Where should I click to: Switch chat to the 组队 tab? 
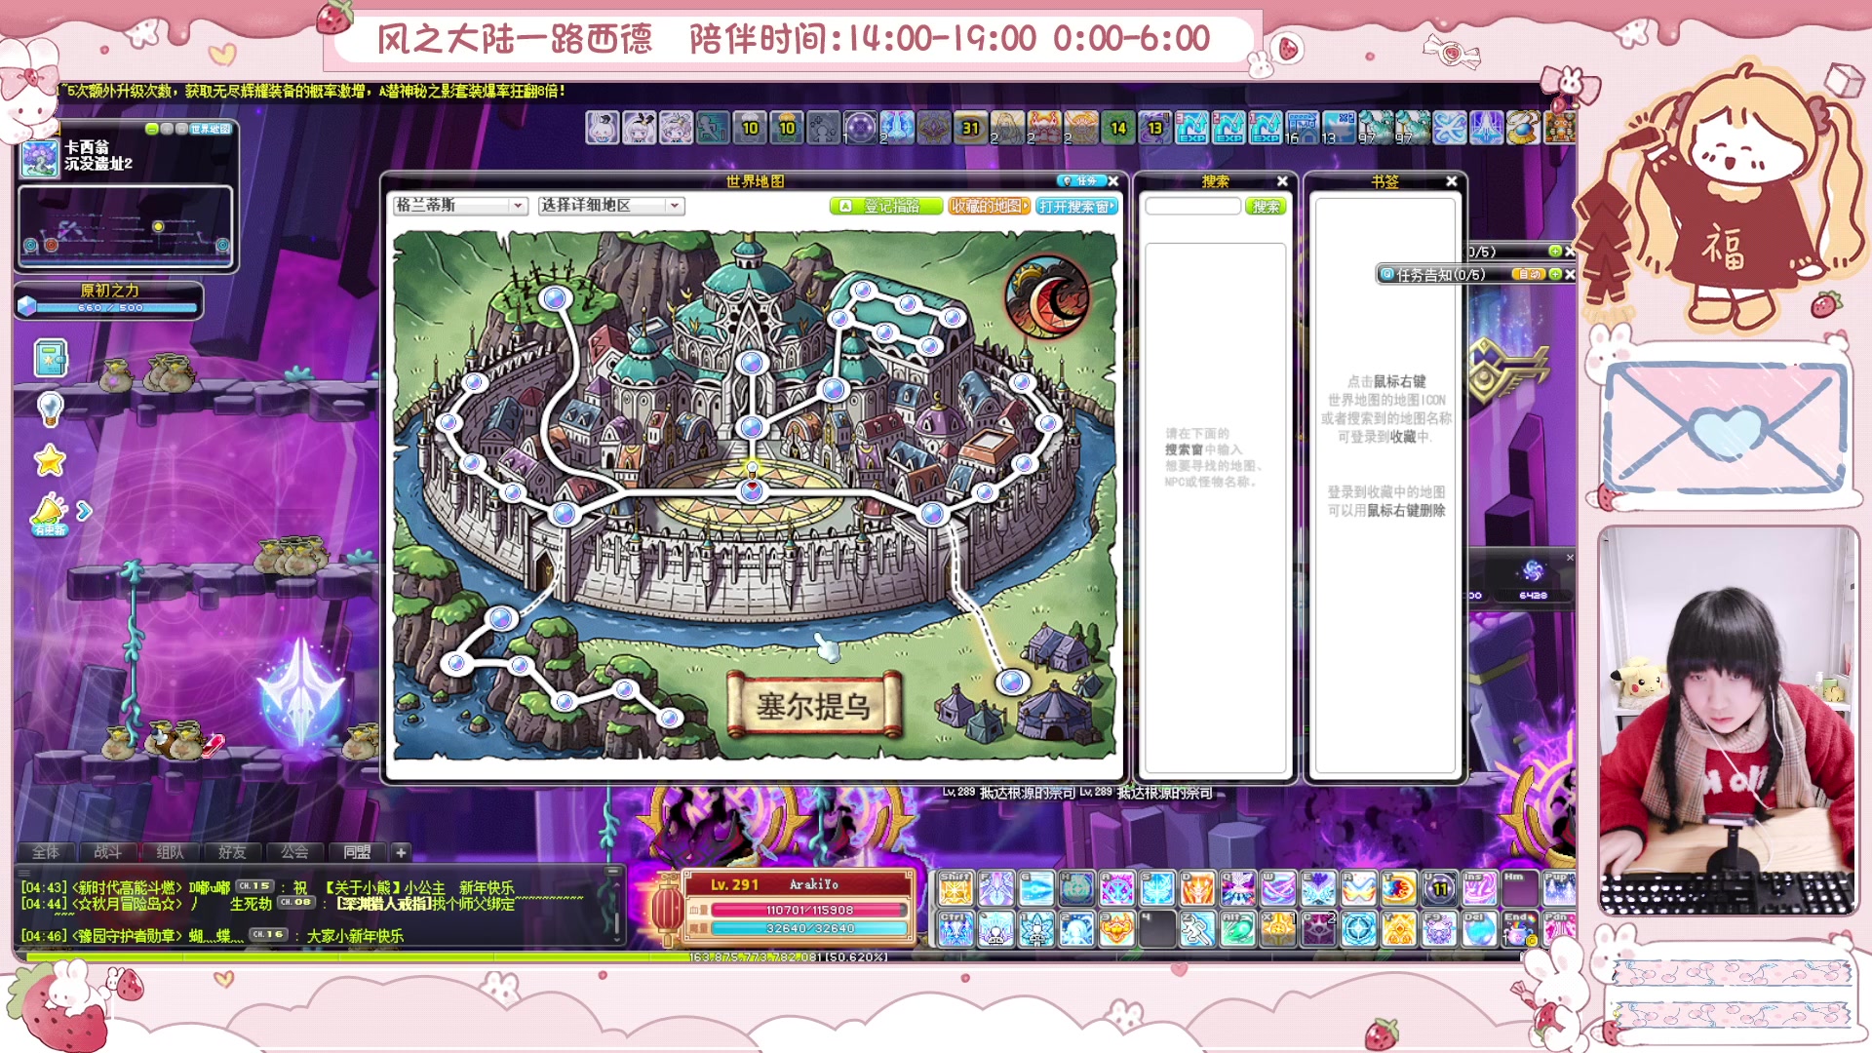point(170,852)
